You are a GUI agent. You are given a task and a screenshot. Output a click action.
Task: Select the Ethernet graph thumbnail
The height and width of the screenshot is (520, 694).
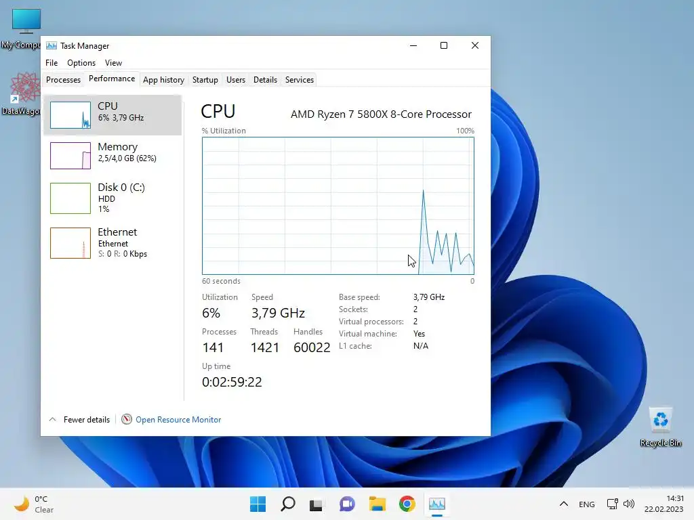[x=70, y=243]
